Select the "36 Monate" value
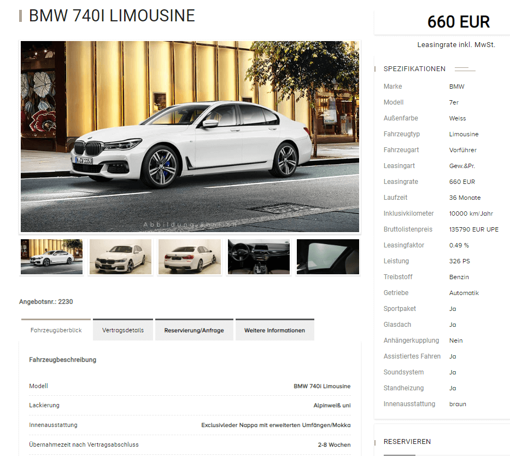This screenshot has width=510, height=456. point(465,198)
